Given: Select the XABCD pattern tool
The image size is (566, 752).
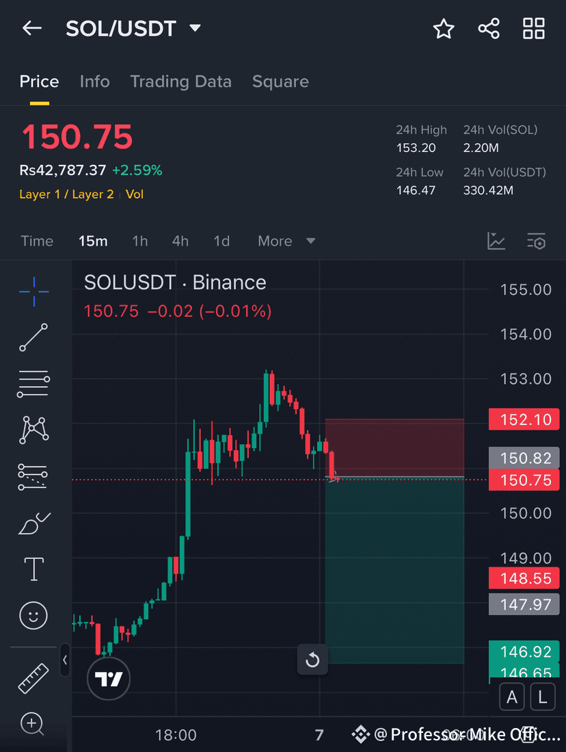Looking at the screenshot, I should [33, 430].
